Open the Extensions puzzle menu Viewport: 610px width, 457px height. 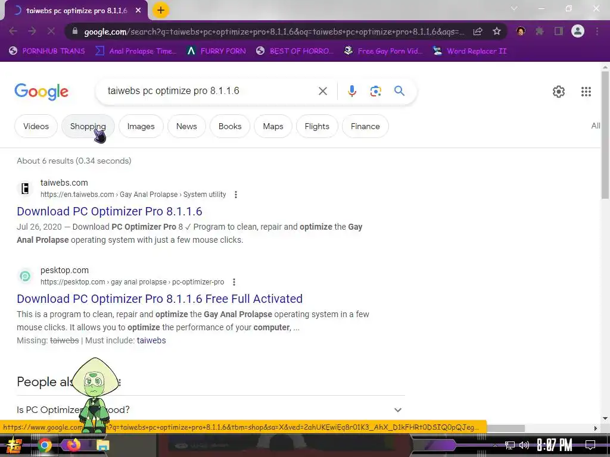[539, 31]
